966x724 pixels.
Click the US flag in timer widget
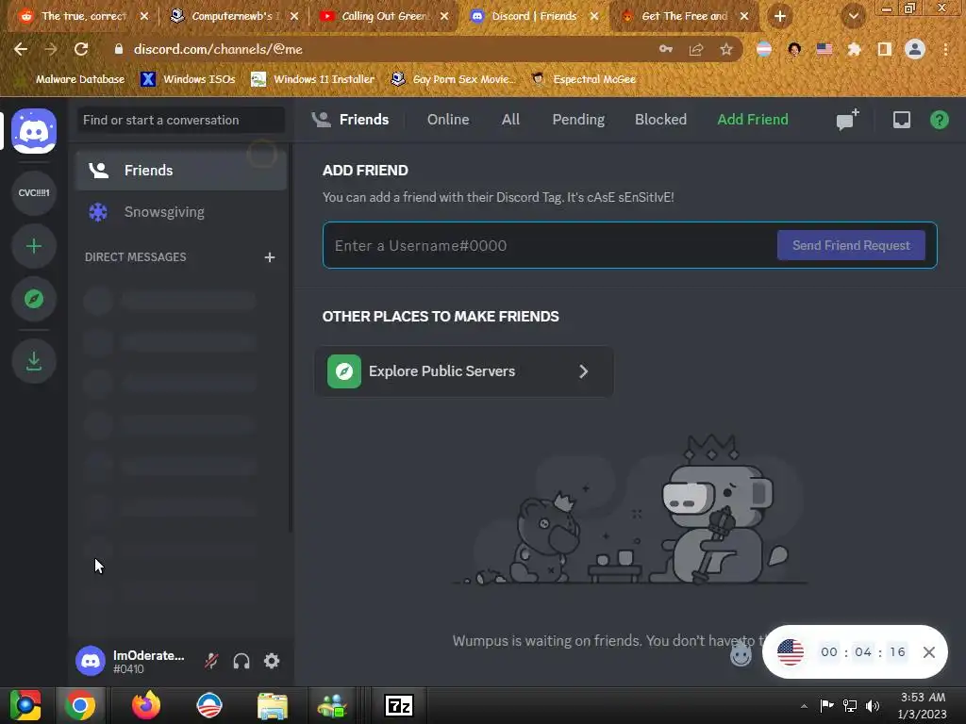coord(791,652)
